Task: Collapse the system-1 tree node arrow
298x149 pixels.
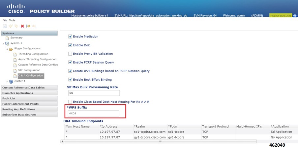Action: click(x=3, y=44)
